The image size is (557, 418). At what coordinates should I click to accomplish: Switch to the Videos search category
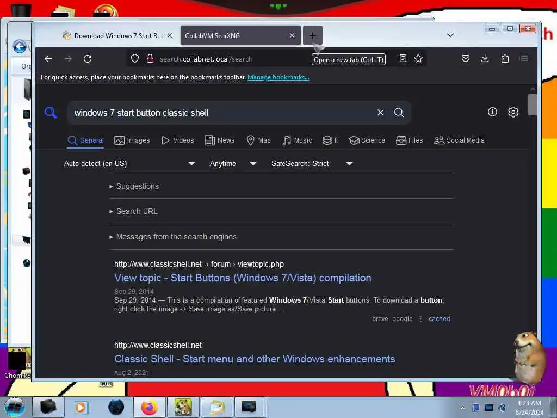tap(177, 140)
